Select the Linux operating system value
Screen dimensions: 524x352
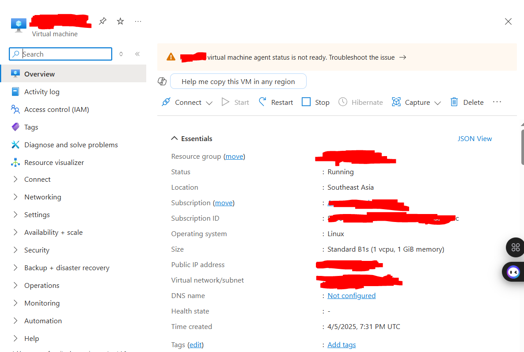pos(336,234)
